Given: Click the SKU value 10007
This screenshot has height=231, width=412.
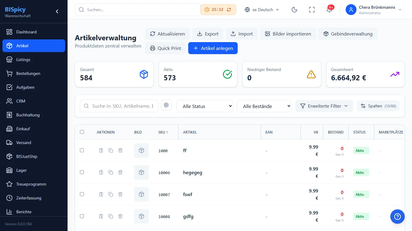Looking at the screenshot, I should [x=164, y=195].
